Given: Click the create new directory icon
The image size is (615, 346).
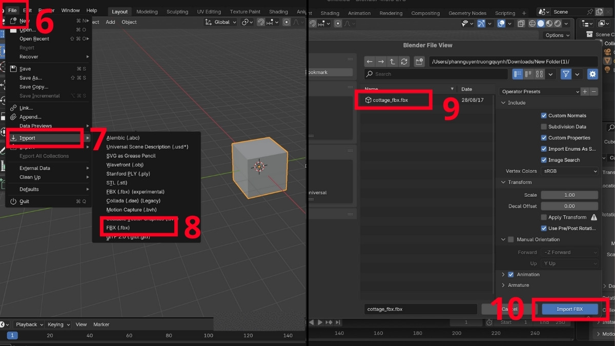Looking at the screenshot, I should point(420,62).
